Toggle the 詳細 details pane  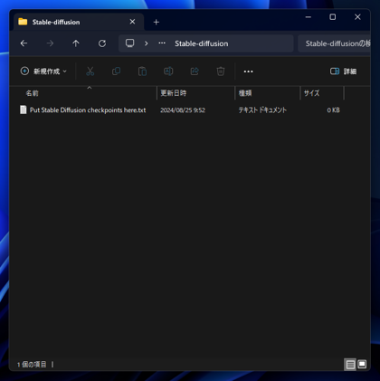[344, 71]
